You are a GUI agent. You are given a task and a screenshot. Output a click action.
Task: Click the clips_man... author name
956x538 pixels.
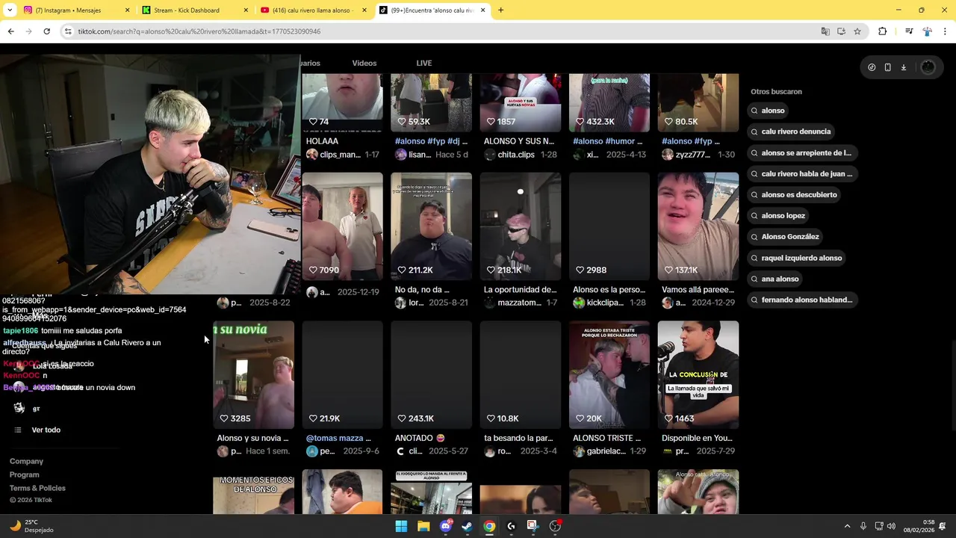pyautogui.click(x=340, y=155)
